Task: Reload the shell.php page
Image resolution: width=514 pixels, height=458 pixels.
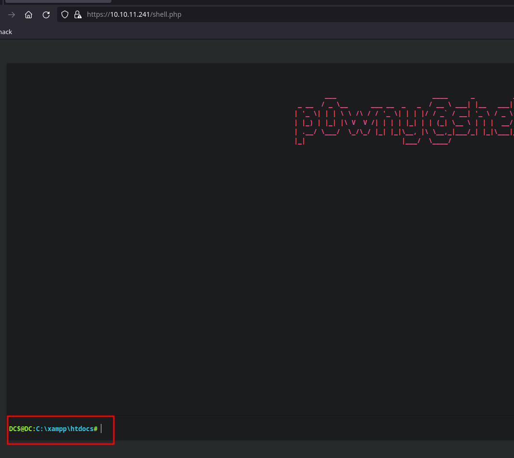Action: click(x=46, y=15)
